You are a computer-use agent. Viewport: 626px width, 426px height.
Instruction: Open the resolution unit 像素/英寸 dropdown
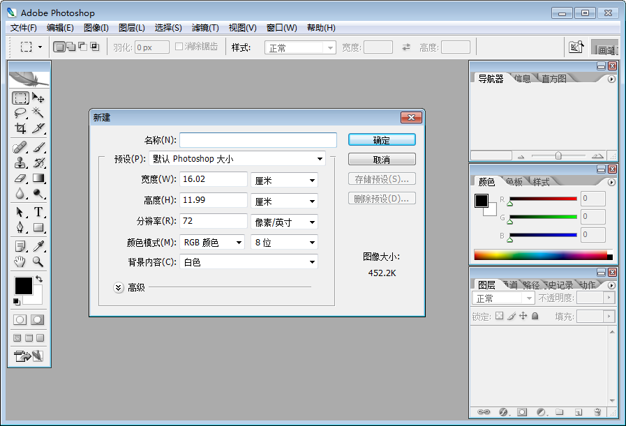(284, 222)
